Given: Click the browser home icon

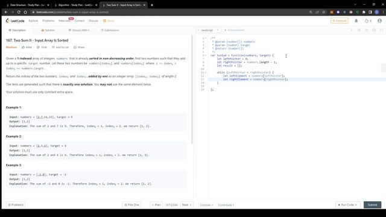Looking at the screenshot, I should point(25,12).
